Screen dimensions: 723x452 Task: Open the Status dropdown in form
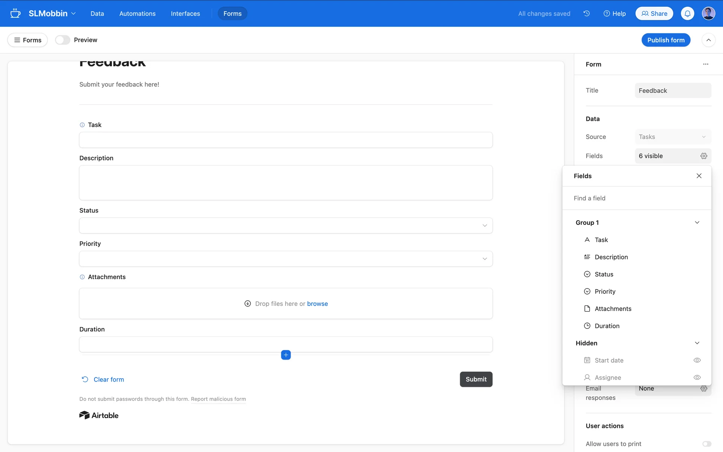pyautogui.click(x=285, y=226)
